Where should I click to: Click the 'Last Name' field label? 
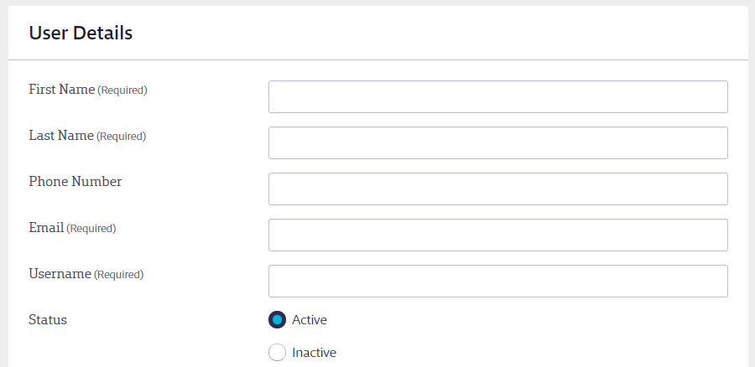(x=61, y=136)
